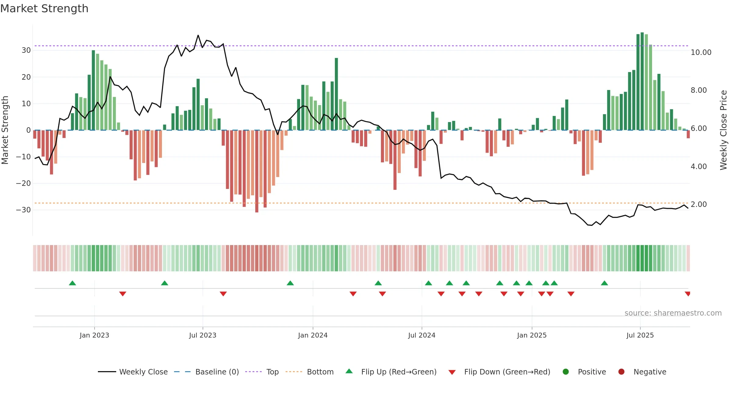This screenshot has height=412, width=732.
Task: Click the 10.00 price axis value
Action: 701,52
